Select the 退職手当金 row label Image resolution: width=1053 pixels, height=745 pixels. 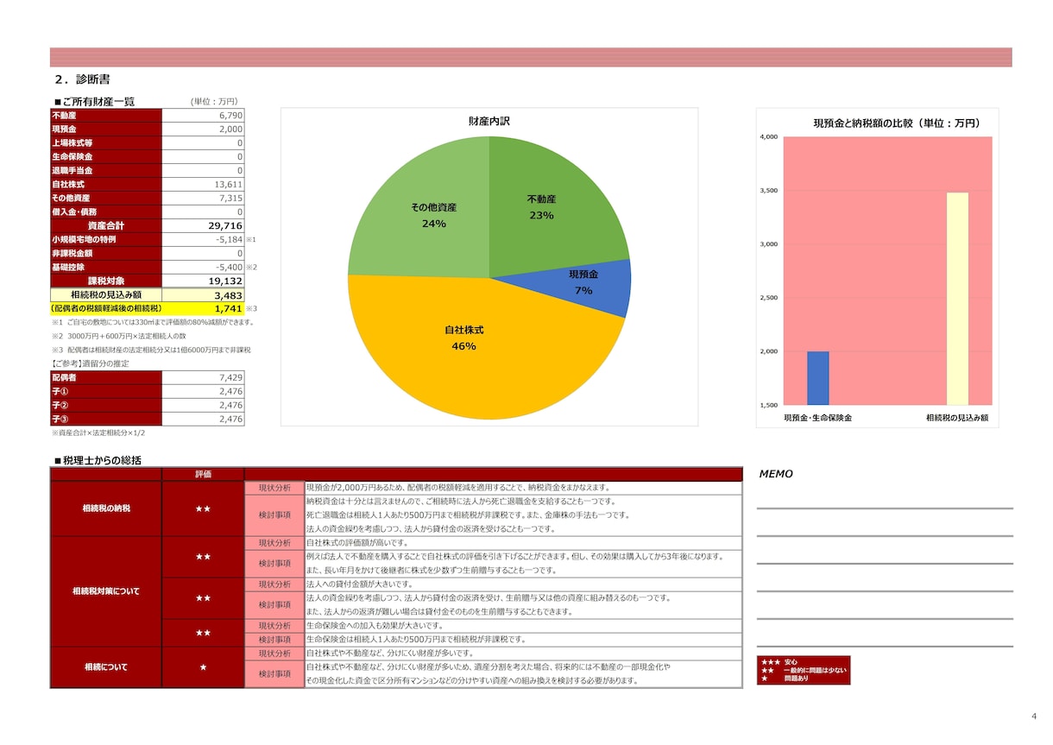click(x=106, y=171)
